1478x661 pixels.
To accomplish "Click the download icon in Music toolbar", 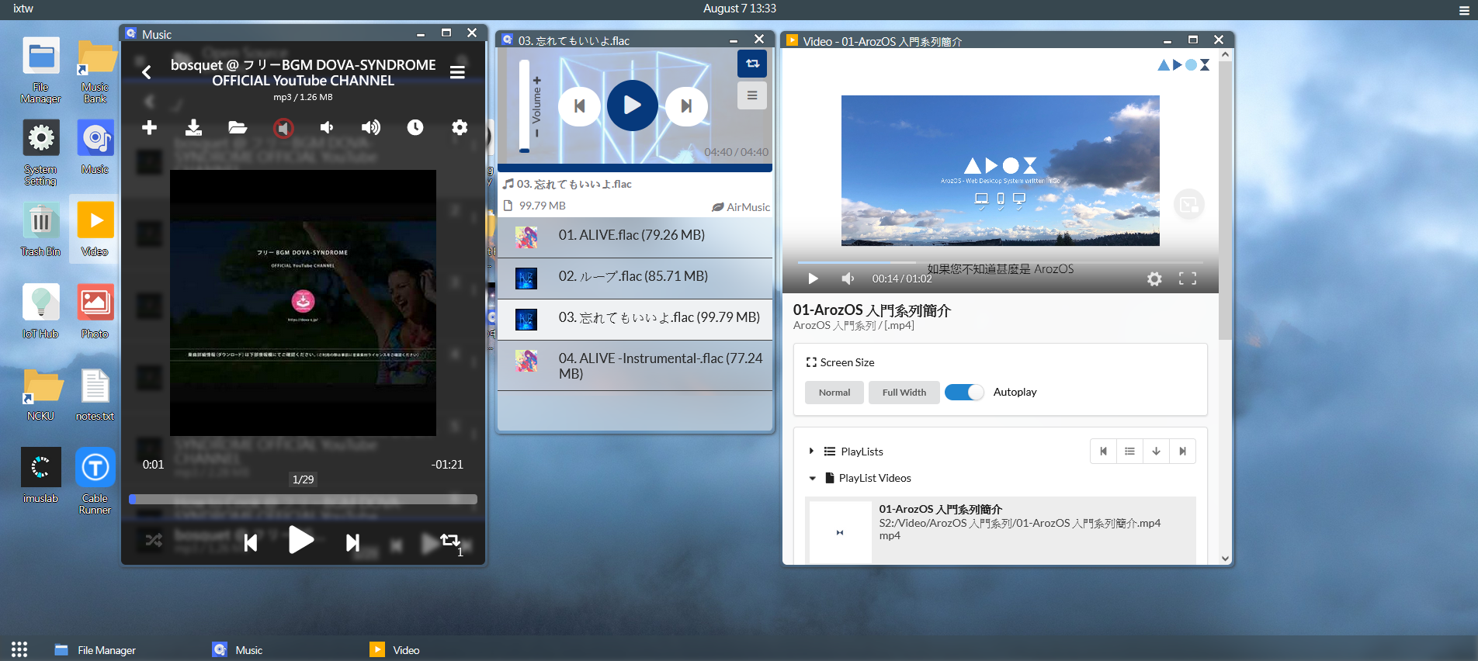I will tap(193, 127).
